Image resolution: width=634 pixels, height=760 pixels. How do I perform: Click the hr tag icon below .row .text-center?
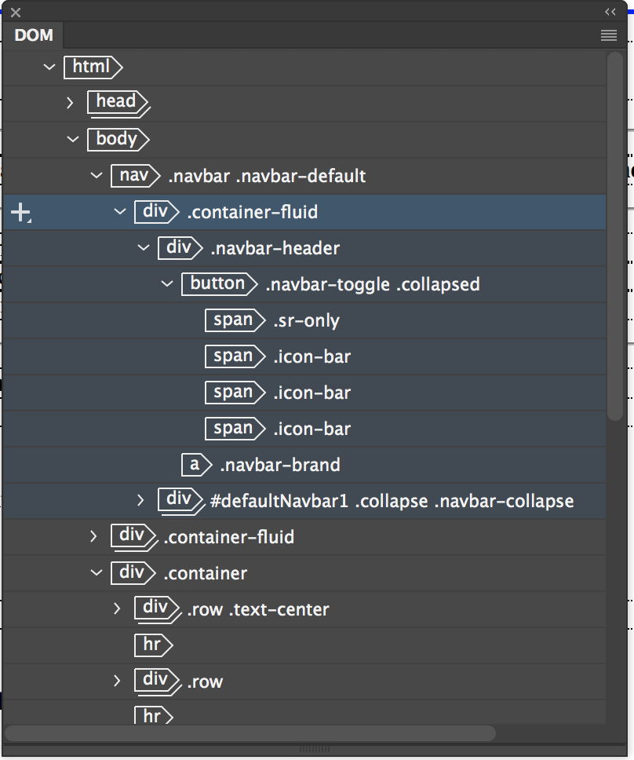coord(154,645)
